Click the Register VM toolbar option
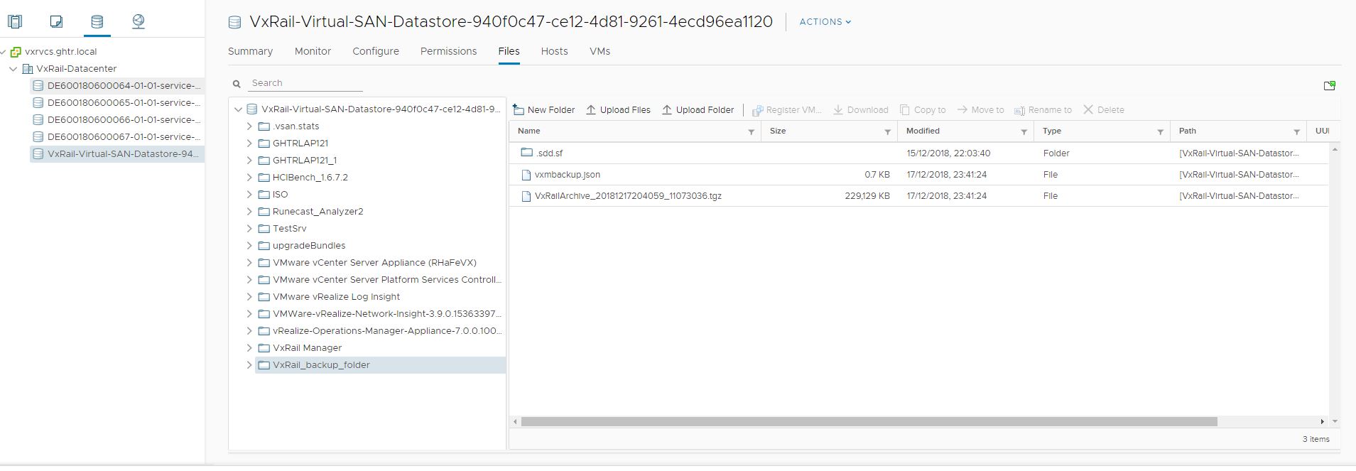1356x471 pixels. [786, 109]
